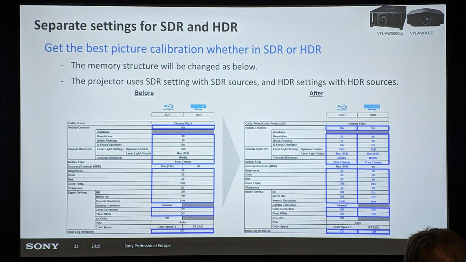This screenshot has height=262, width=466.
Task: Click the slide title 'Separate settings for SDR and HDR'
Action: pos(136,26)
